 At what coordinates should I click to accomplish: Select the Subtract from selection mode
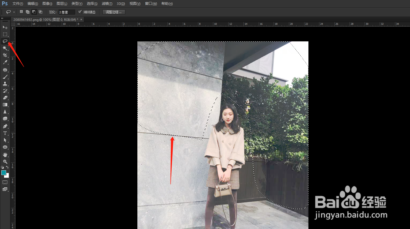click(34, 12)
